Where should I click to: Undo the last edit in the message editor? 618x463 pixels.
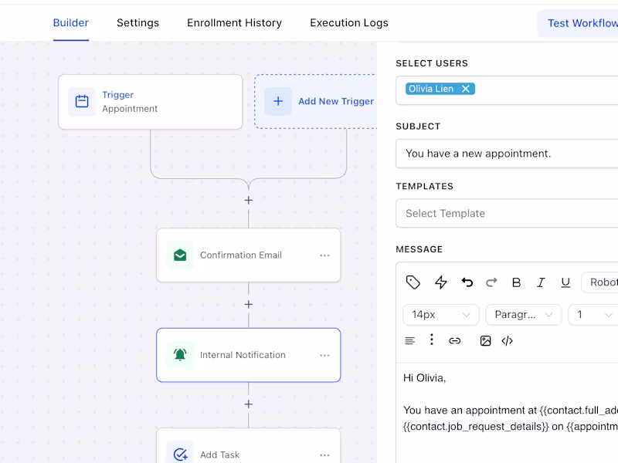(467, 282)
